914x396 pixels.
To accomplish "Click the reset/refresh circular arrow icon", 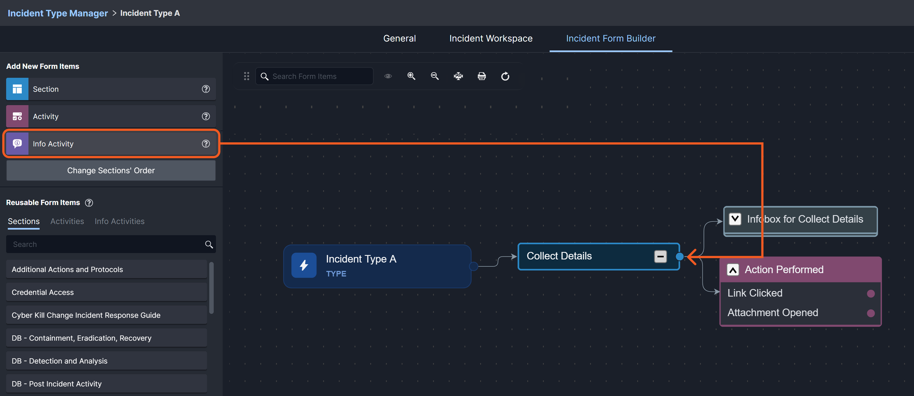I will tap(505, 76).
